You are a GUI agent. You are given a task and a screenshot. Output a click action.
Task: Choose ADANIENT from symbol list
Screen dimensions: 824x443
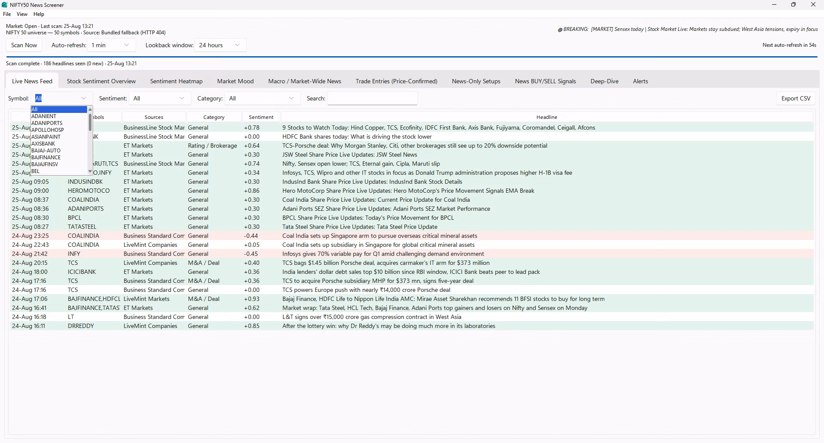tap(59, 116)
